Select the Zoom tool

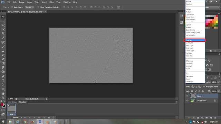coord(3,98)
